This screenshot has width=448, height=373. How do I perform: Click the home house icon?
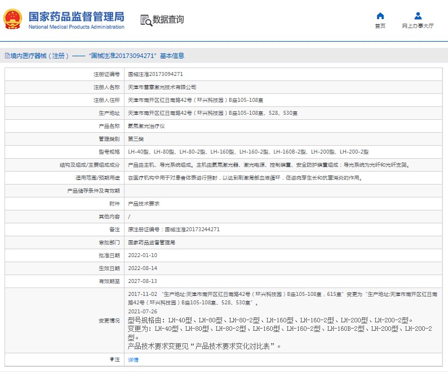pos(380,16)
